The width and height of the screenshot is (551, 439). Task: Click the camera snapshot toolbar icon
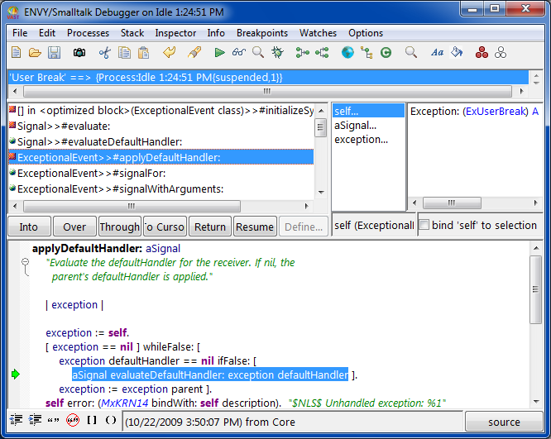pyautogui.click(x=79, y=52)
